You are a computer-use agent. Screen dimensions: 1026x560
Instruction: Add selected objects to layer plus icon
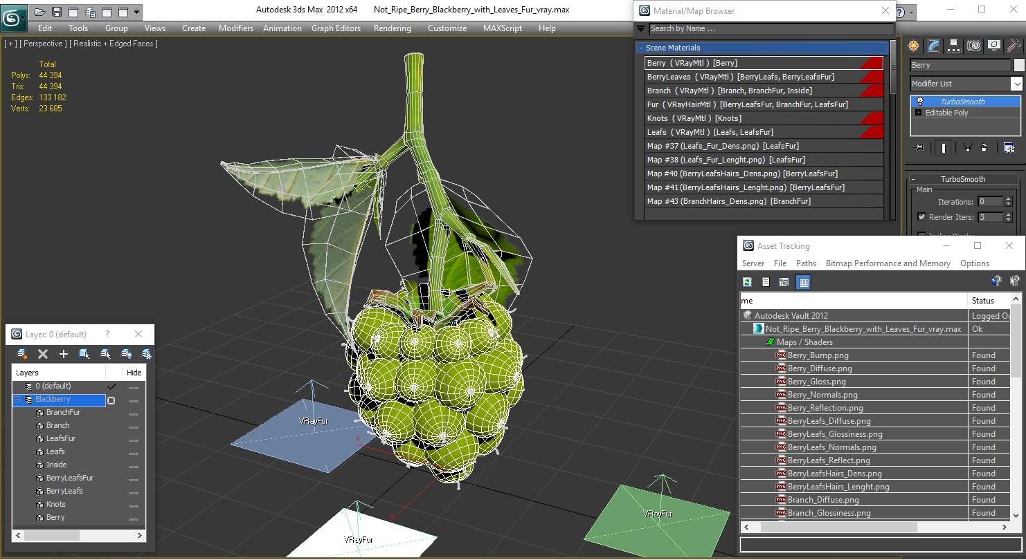click(64, 354)
